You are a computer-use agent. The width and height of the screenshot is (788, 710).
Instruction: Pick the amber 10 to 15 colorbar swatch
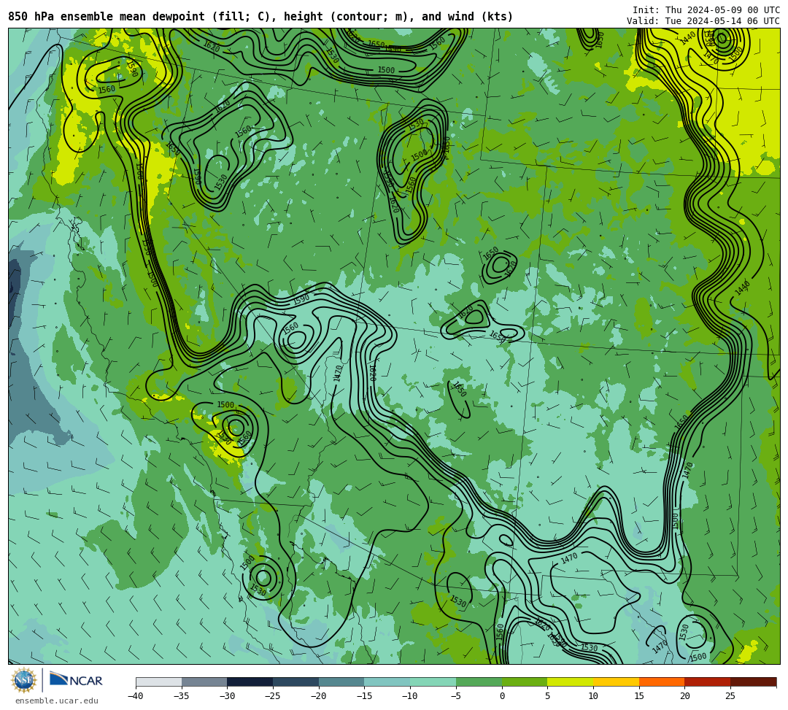tap(616, 682)
